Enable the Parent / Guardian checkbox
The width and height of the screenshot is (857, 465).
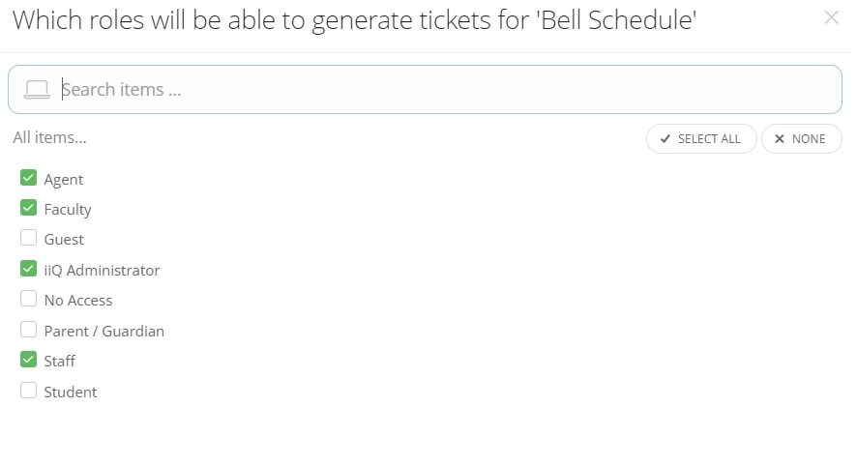click(x=28, y=330)
